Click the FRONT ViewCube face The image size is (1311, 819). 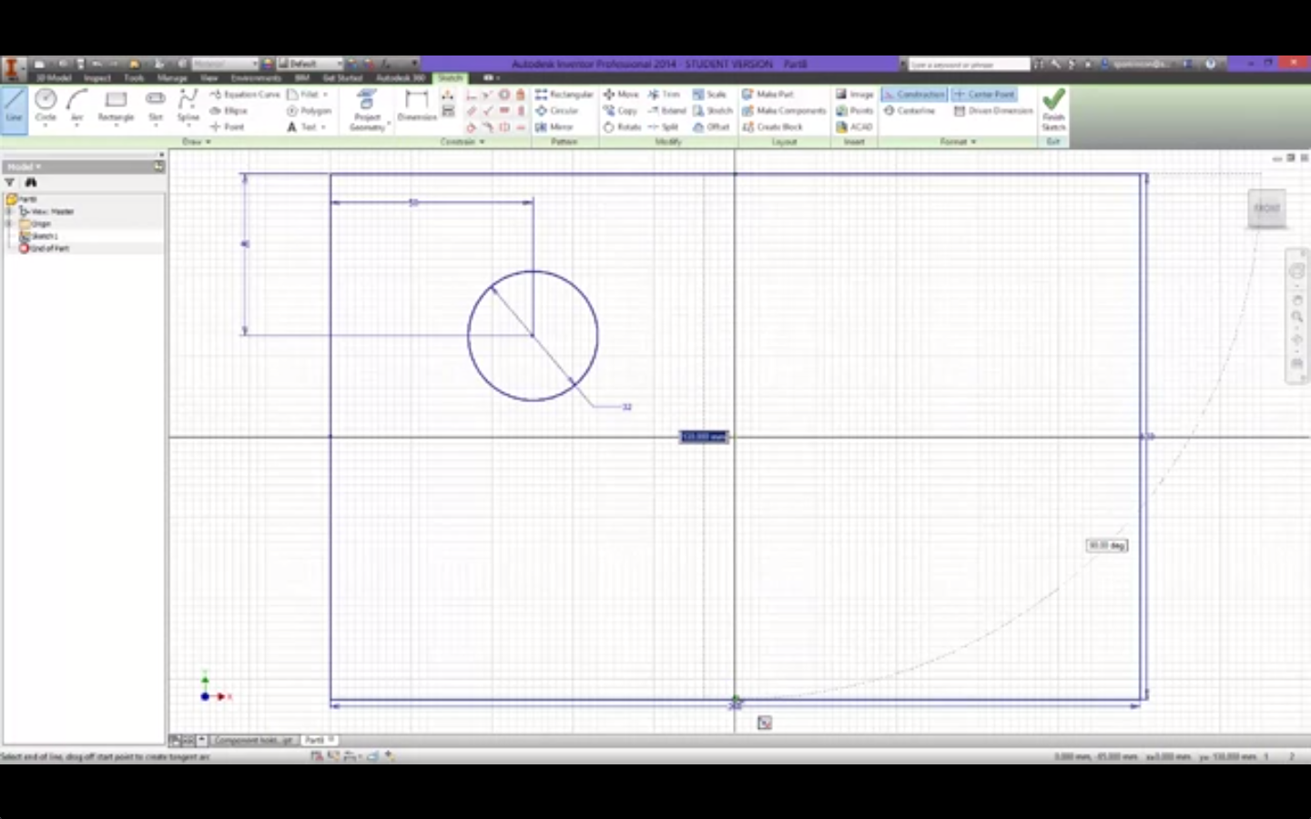1266,208
